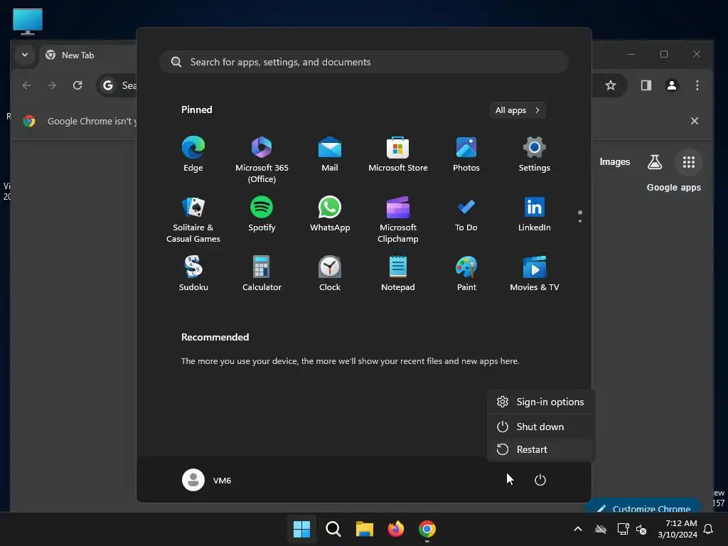
Task: Switch to Chrome on the taskbar
Action: click(x=427, y=529)
